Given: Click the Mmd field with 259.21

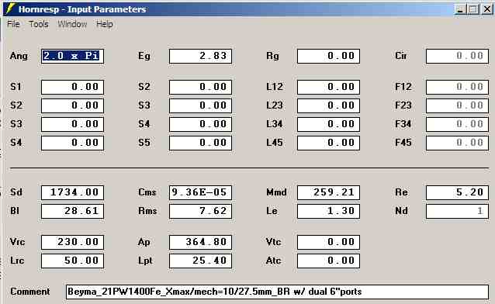Looking at the screenshot, I should point(328,192).
